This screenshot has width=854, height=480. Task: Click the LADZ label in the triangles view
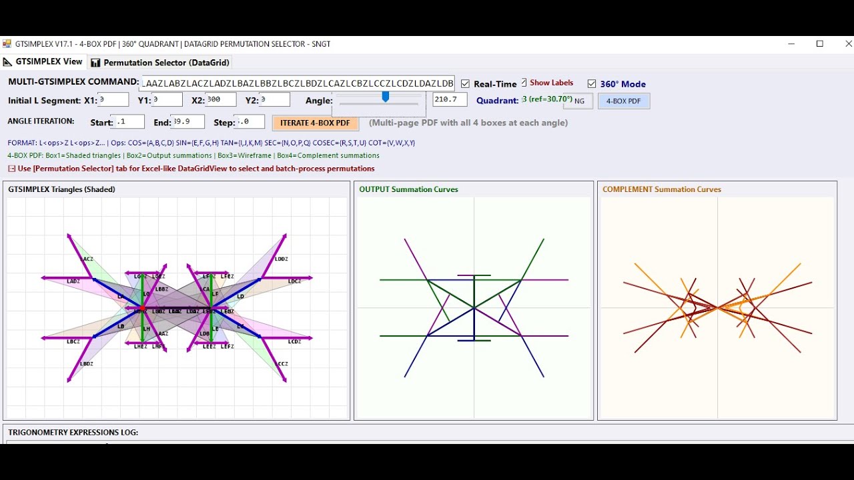(x=73, y=281)
